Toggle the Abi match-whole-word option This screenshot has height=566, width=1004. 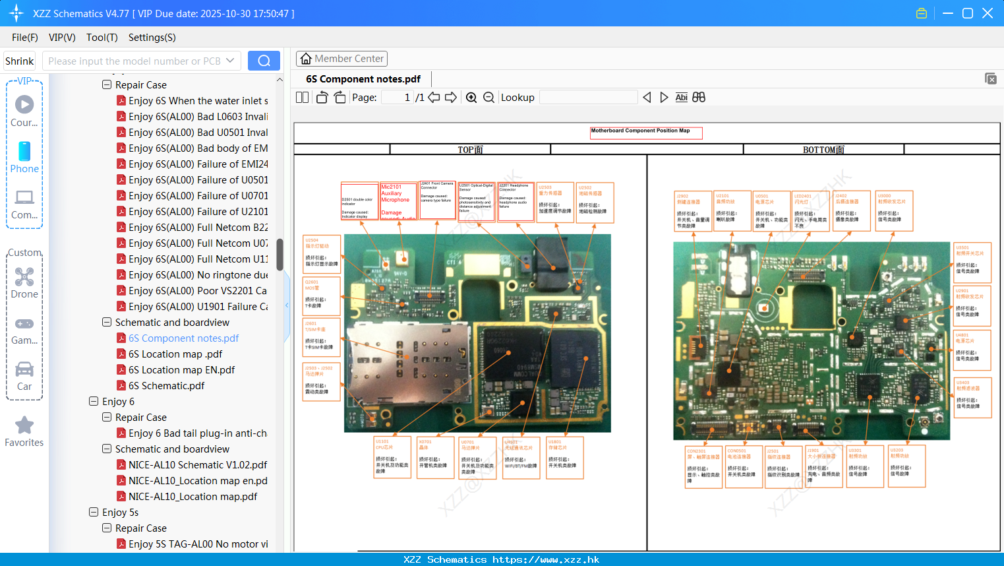click(x=682, y=97)
